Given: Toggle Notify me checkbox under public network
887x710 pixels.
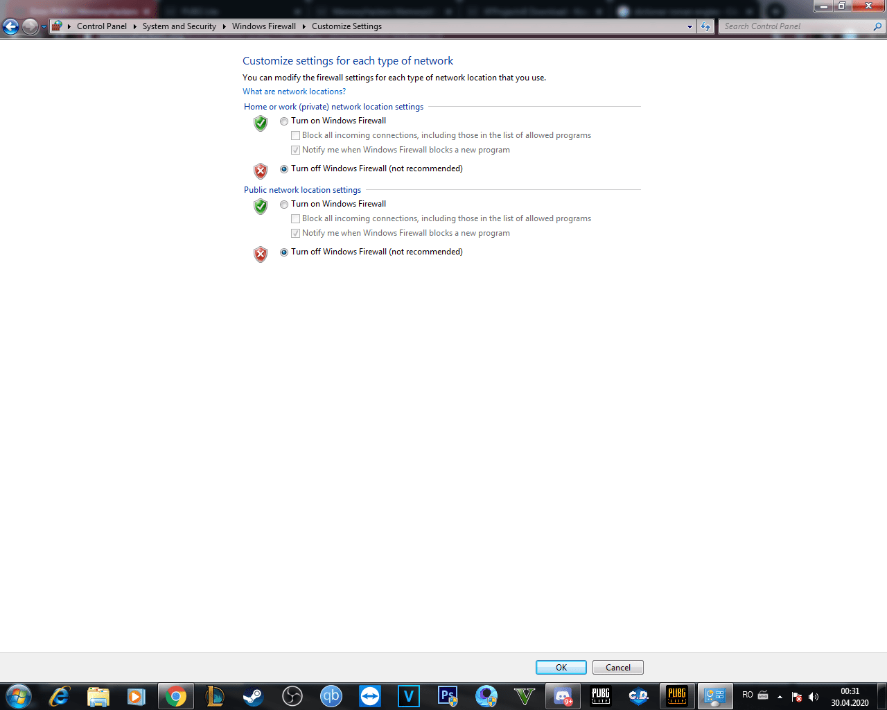Looking at the screenshot, I should 296,234.
